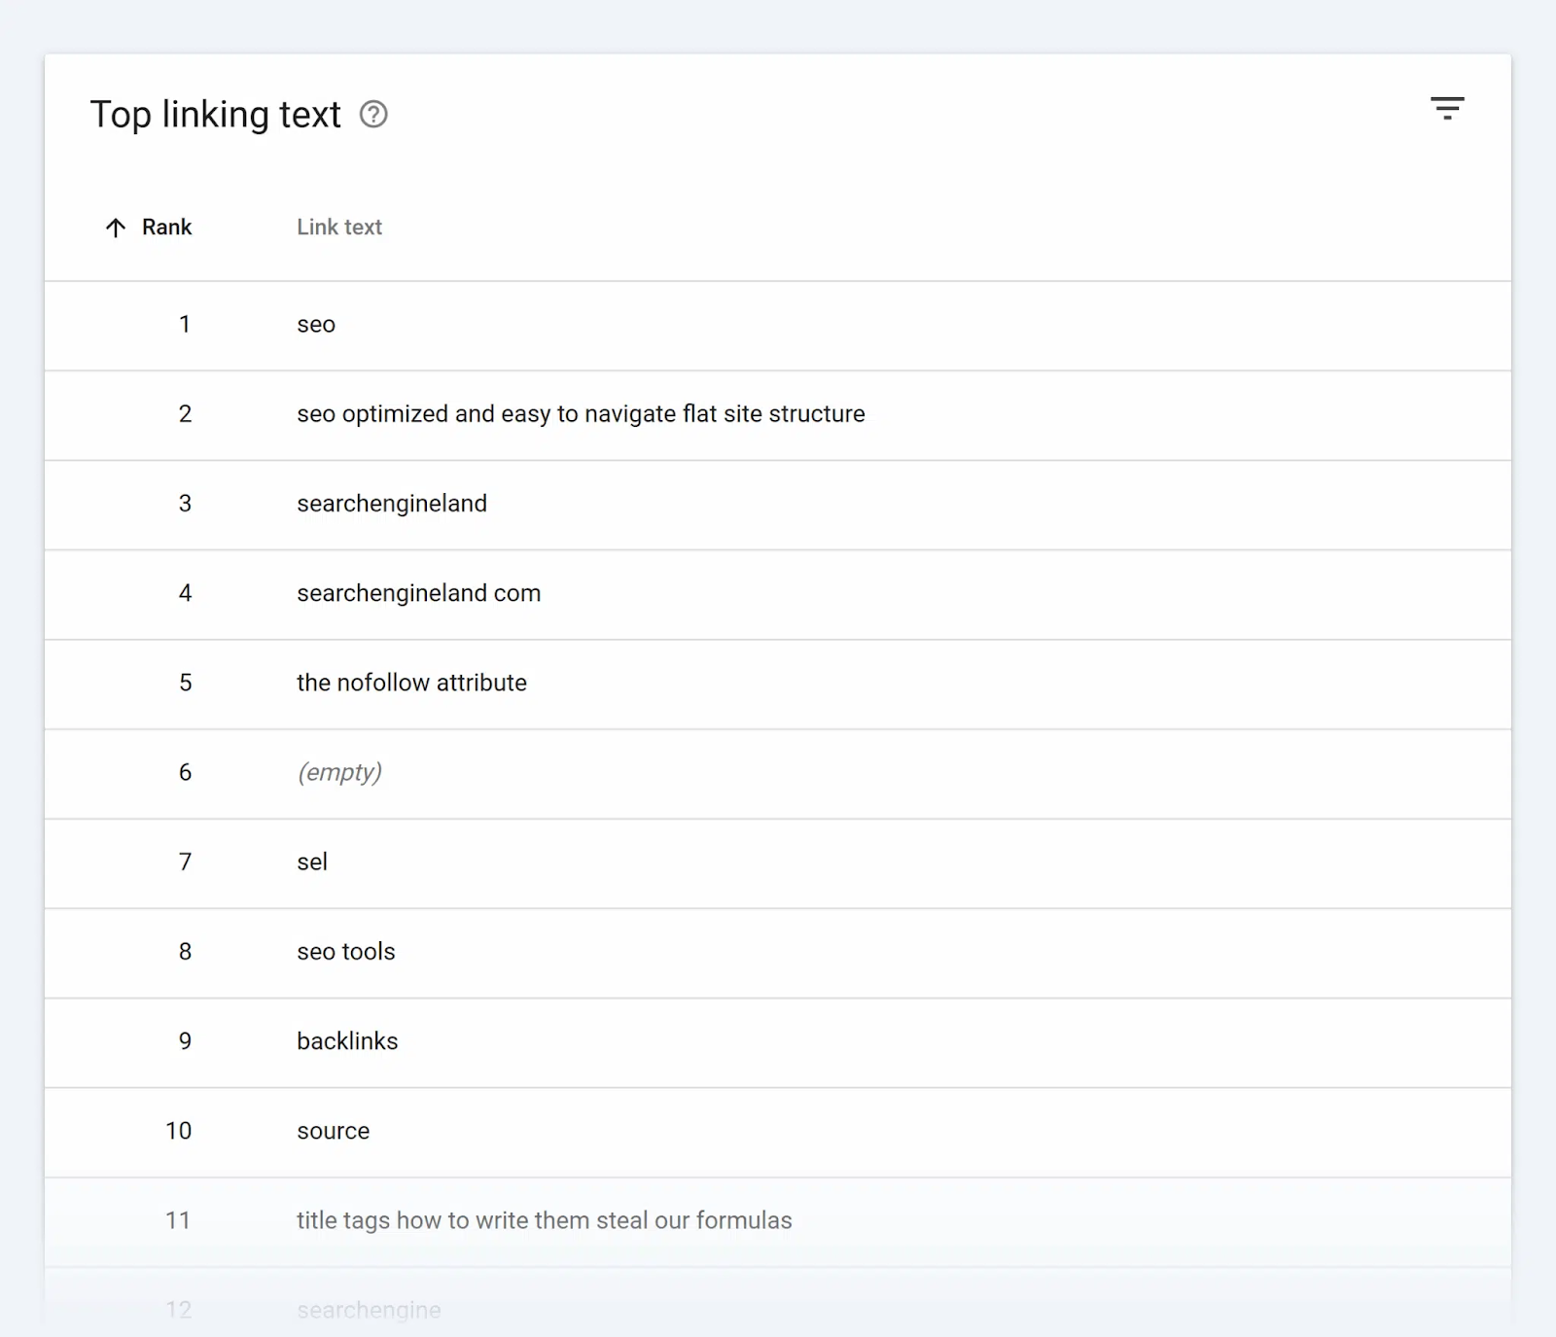Expand details for 'searchengineland com' row
This screenshot has width=1556, height=1337.
[x=419, y=593]
